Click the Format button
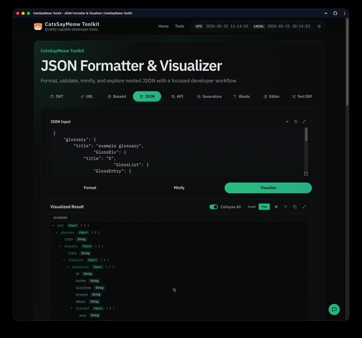362x338 pixels. 90,188
